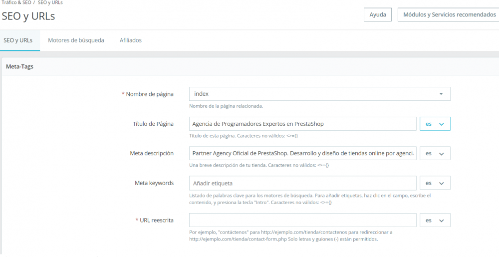Click the Nombre de página label
Viewport: 499px width, 257px height.
[149, 94]
